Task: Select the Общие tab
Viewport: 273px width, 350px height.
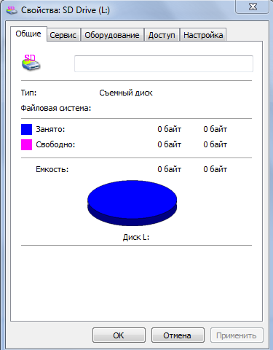Action: [28, 34]
